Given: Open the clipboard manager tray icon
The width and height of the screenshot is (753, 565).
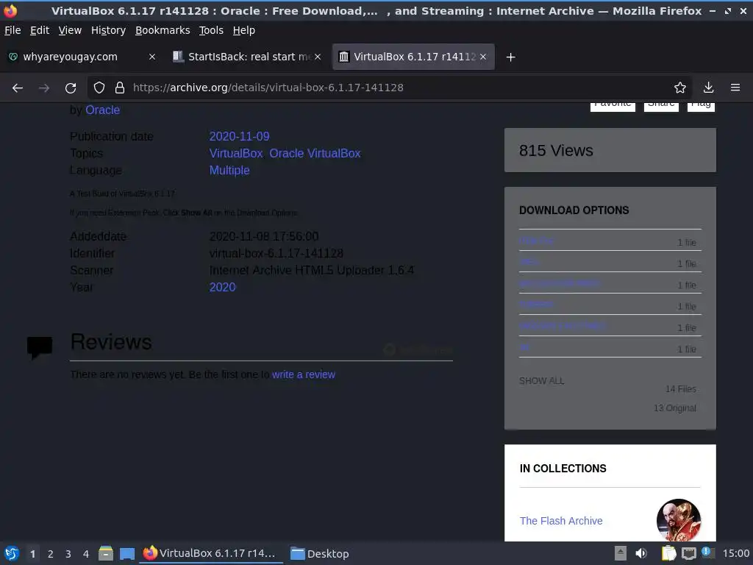Looking at the screenshot, I should click(669, 553).
